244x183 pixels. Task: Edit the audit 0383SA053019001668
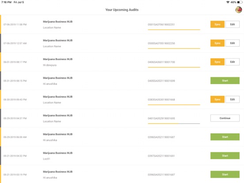tap(233, 99)
